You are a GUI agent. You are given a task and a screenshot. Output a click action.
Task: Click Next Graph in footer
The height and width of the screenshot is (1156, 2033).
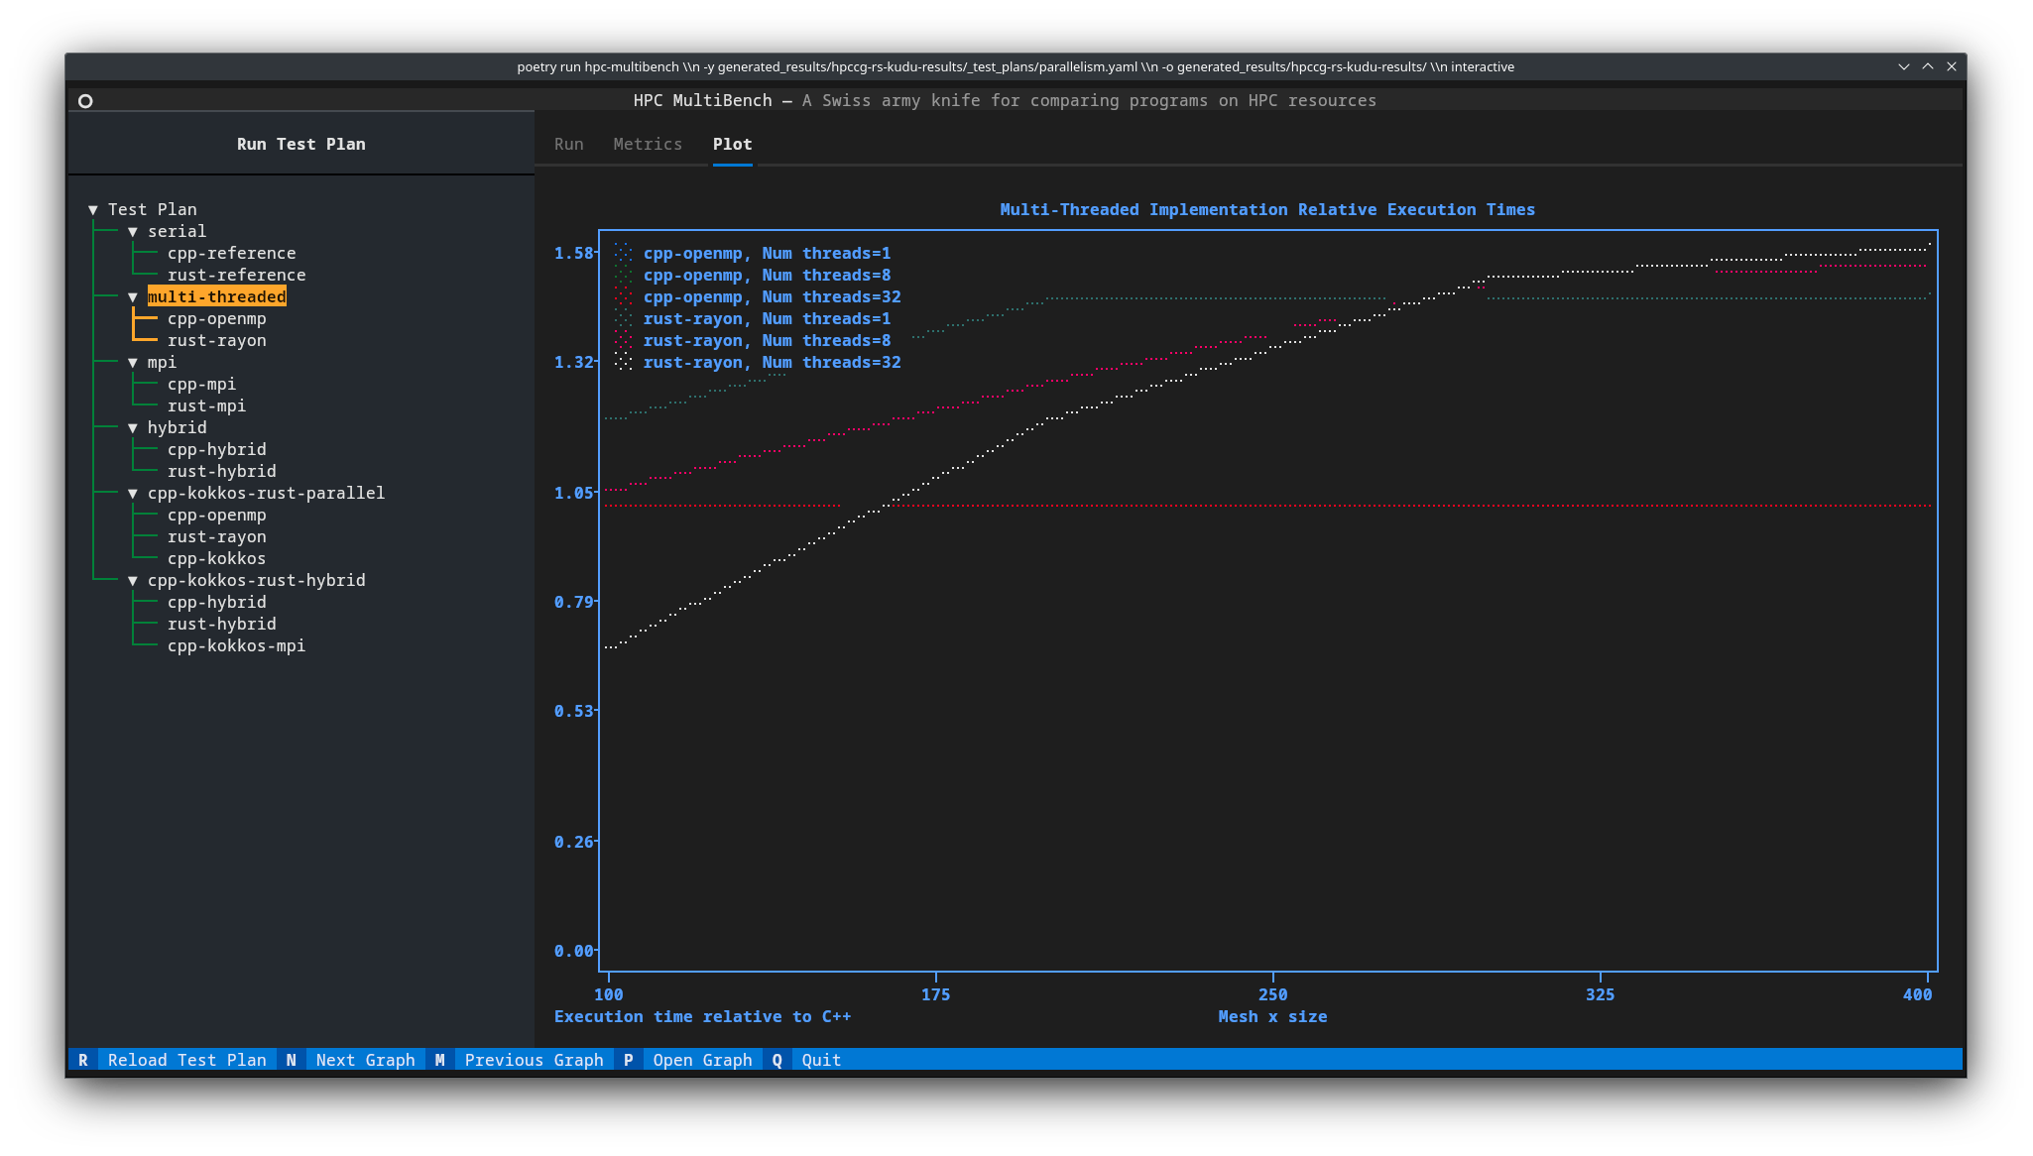click(x=365, y=1060)
